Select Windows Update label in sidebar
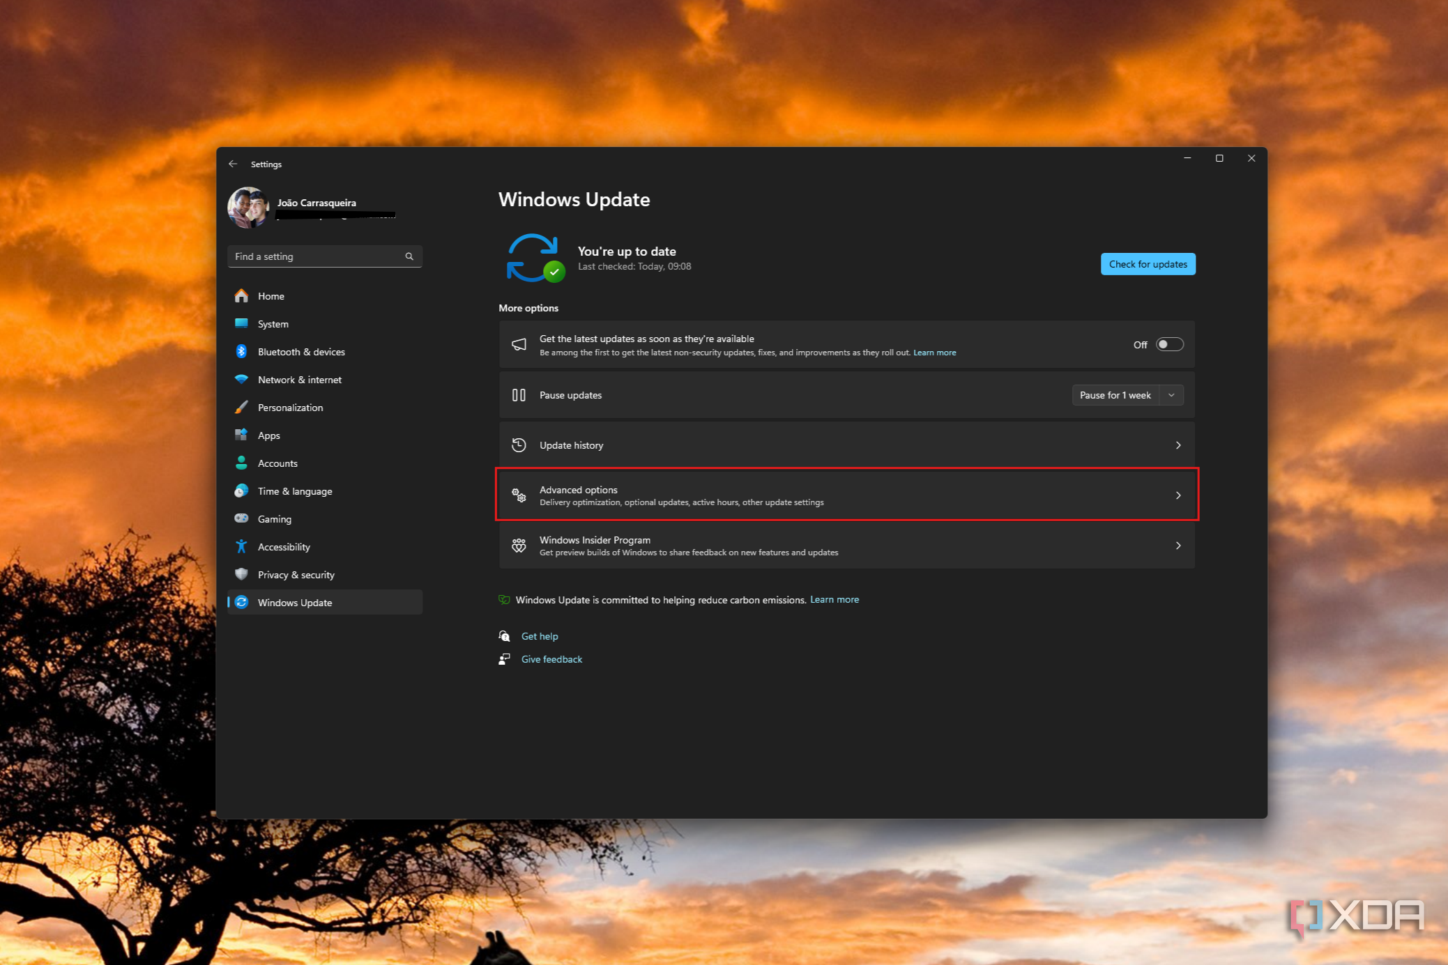This screenshot has height=965, width=1448. click(x=295, y=603)
